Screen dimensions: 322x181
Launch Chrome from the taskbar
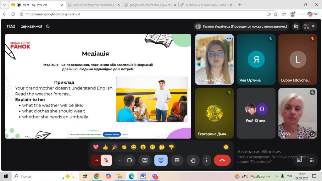point(97,176)
